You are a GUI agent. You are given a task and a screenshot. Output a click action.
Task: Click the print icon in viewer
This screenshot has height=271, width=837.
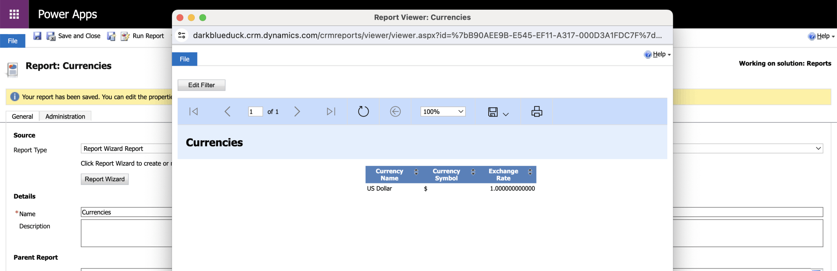537,112
